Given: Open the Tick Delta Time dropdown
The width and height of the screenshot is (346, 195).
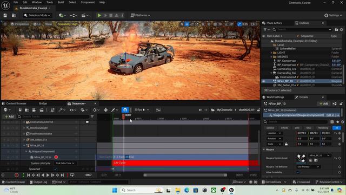Looking at the screenshot, I should point(65,163).
